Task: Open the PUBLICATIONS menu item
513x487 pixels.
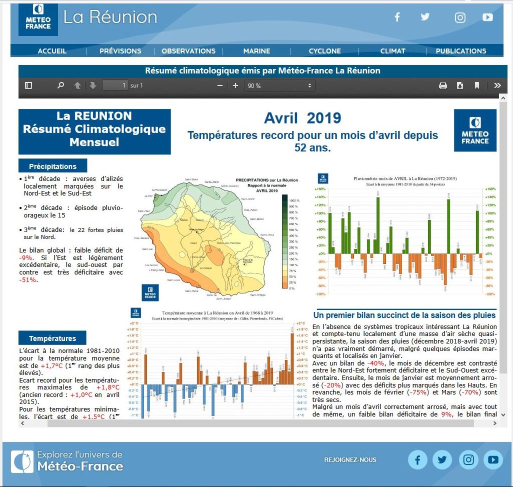Action: coord(461,51)
